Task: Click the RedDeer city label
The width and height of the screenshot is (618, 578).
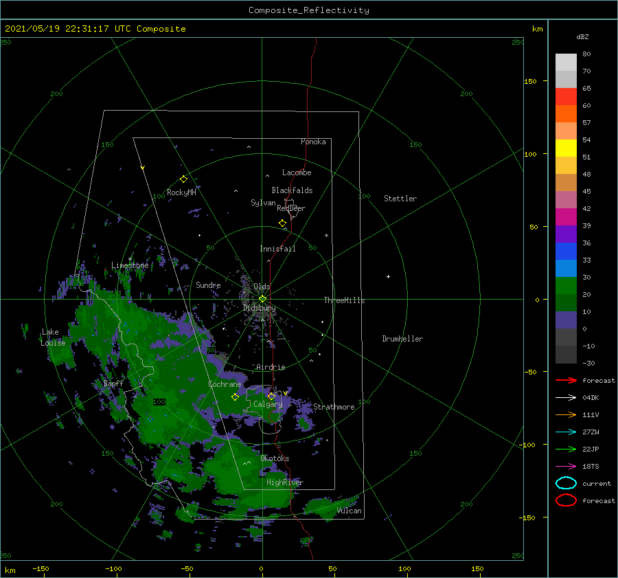Action: point(291,208)
